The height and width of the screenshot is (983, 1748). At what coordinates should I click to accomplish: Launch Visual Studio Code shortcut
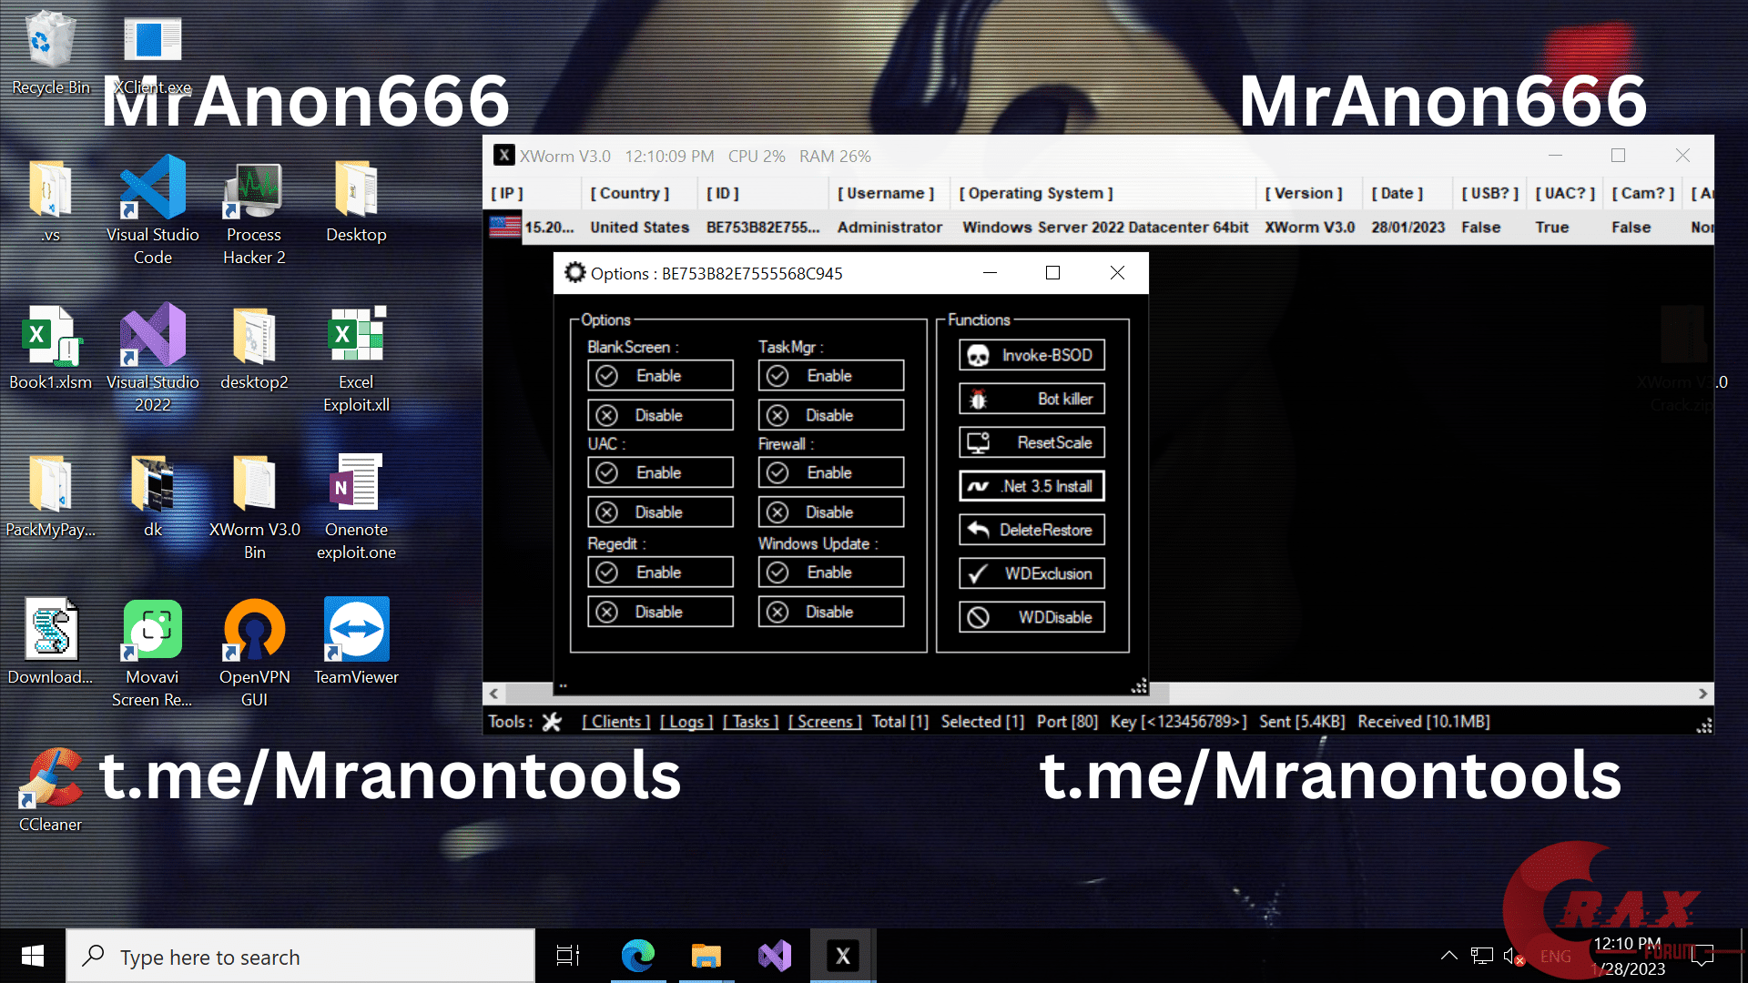click(153, 211)
